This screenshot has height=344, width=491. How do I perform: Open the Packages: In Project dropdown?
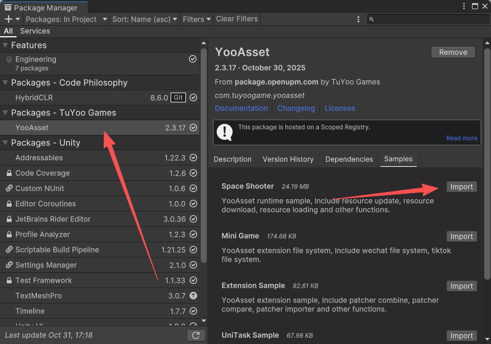coord(66,19)
